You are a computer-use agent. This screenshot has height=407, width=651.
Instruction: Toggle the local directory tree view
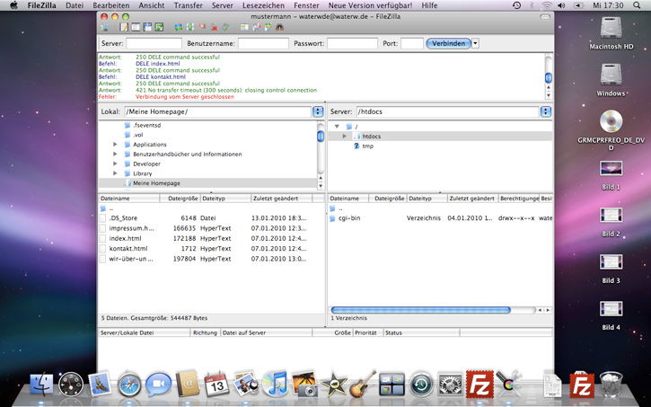(x=136, y=28)
